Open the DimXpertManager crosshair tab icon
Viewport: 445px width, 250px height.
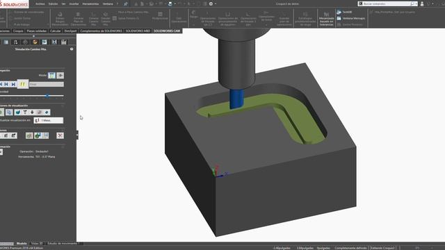[25, 42]
